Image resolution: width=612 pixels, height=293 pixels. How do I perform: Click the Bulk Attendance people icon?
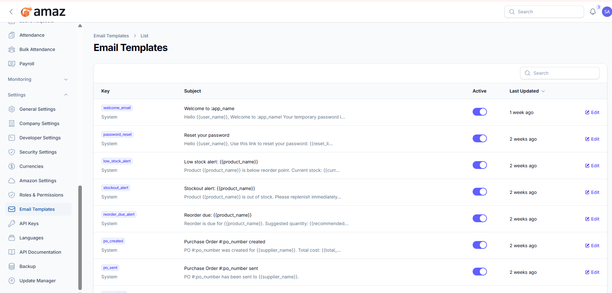[12, 49]
